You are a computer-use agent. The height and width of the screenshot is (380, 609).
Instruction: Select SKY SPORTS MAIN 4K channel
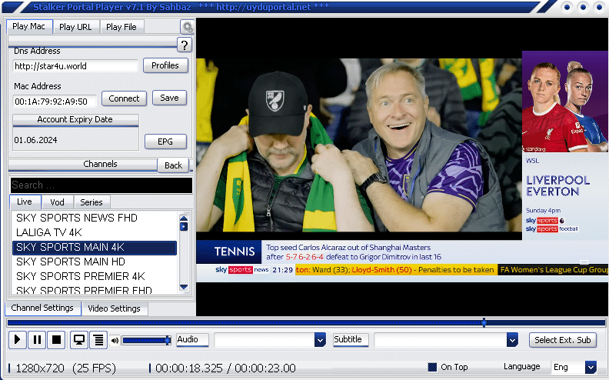pos(95,248)
